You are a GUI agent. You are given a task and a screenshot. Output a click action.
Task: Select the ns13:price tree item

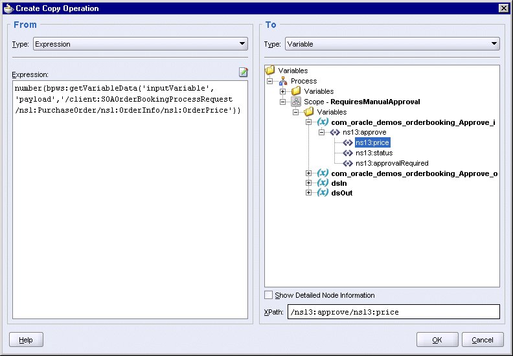[372, 142]
